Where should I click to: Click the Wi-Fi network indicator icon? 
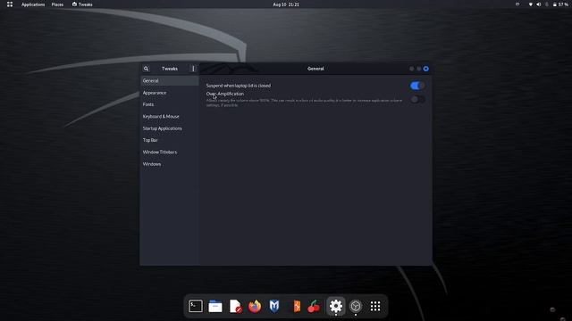point(530,4)
